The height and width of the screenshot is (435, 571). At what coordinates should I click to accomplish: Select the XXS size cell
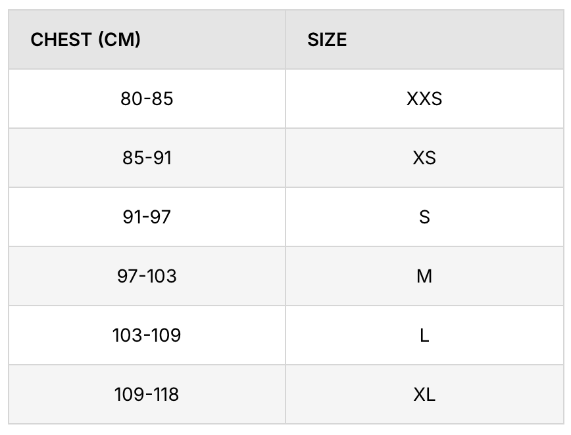coord(424,99)
